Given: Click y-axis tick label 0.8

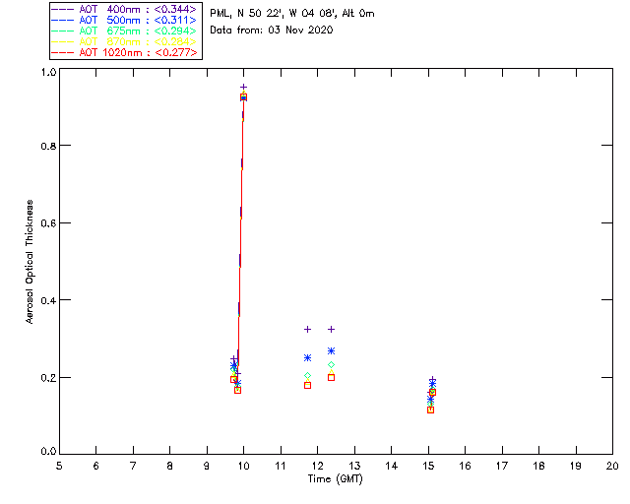Looking at the screenshot, I should (x=48, y=146).
